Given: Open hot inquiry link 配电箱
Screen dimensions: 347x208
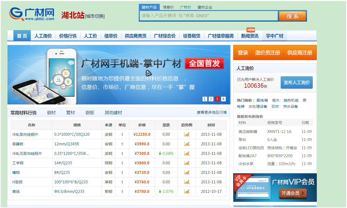Looking at the screenshot, I should [262, 100].
